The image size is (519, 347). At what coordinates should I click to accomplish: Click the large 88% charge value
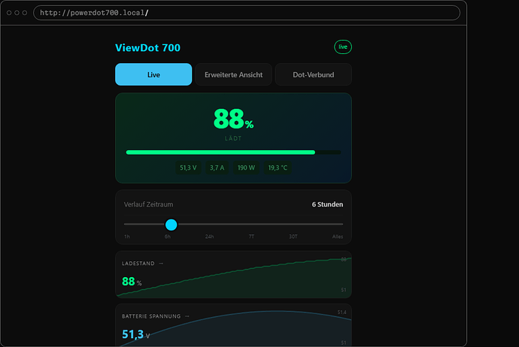[x=233, y=119]
